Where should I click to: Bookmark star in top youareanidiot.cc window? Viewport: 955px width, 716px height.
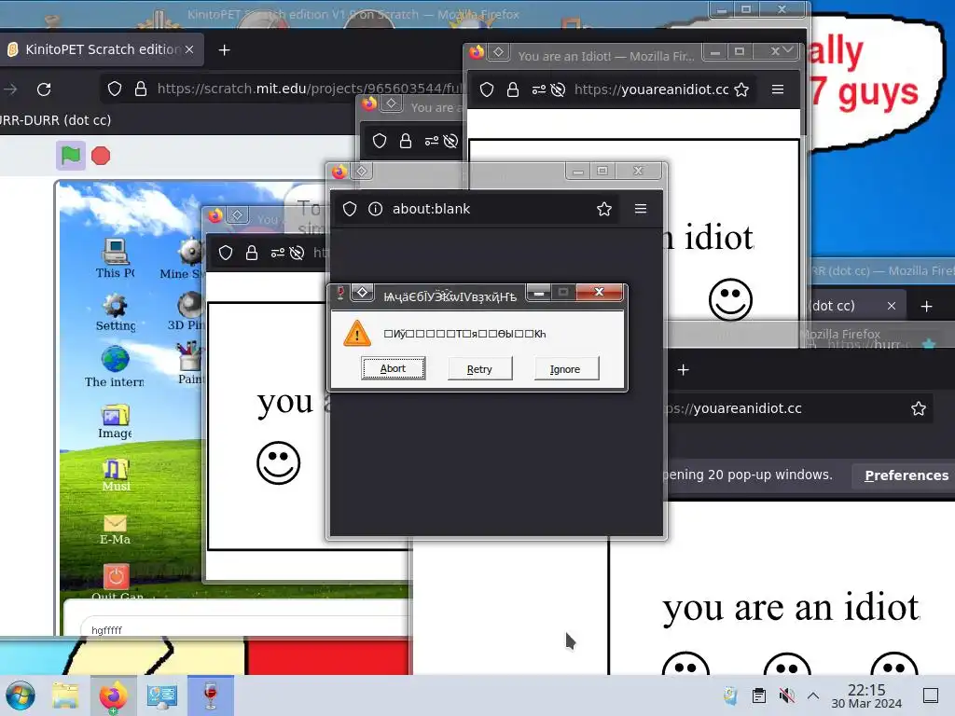coord(741,89)
